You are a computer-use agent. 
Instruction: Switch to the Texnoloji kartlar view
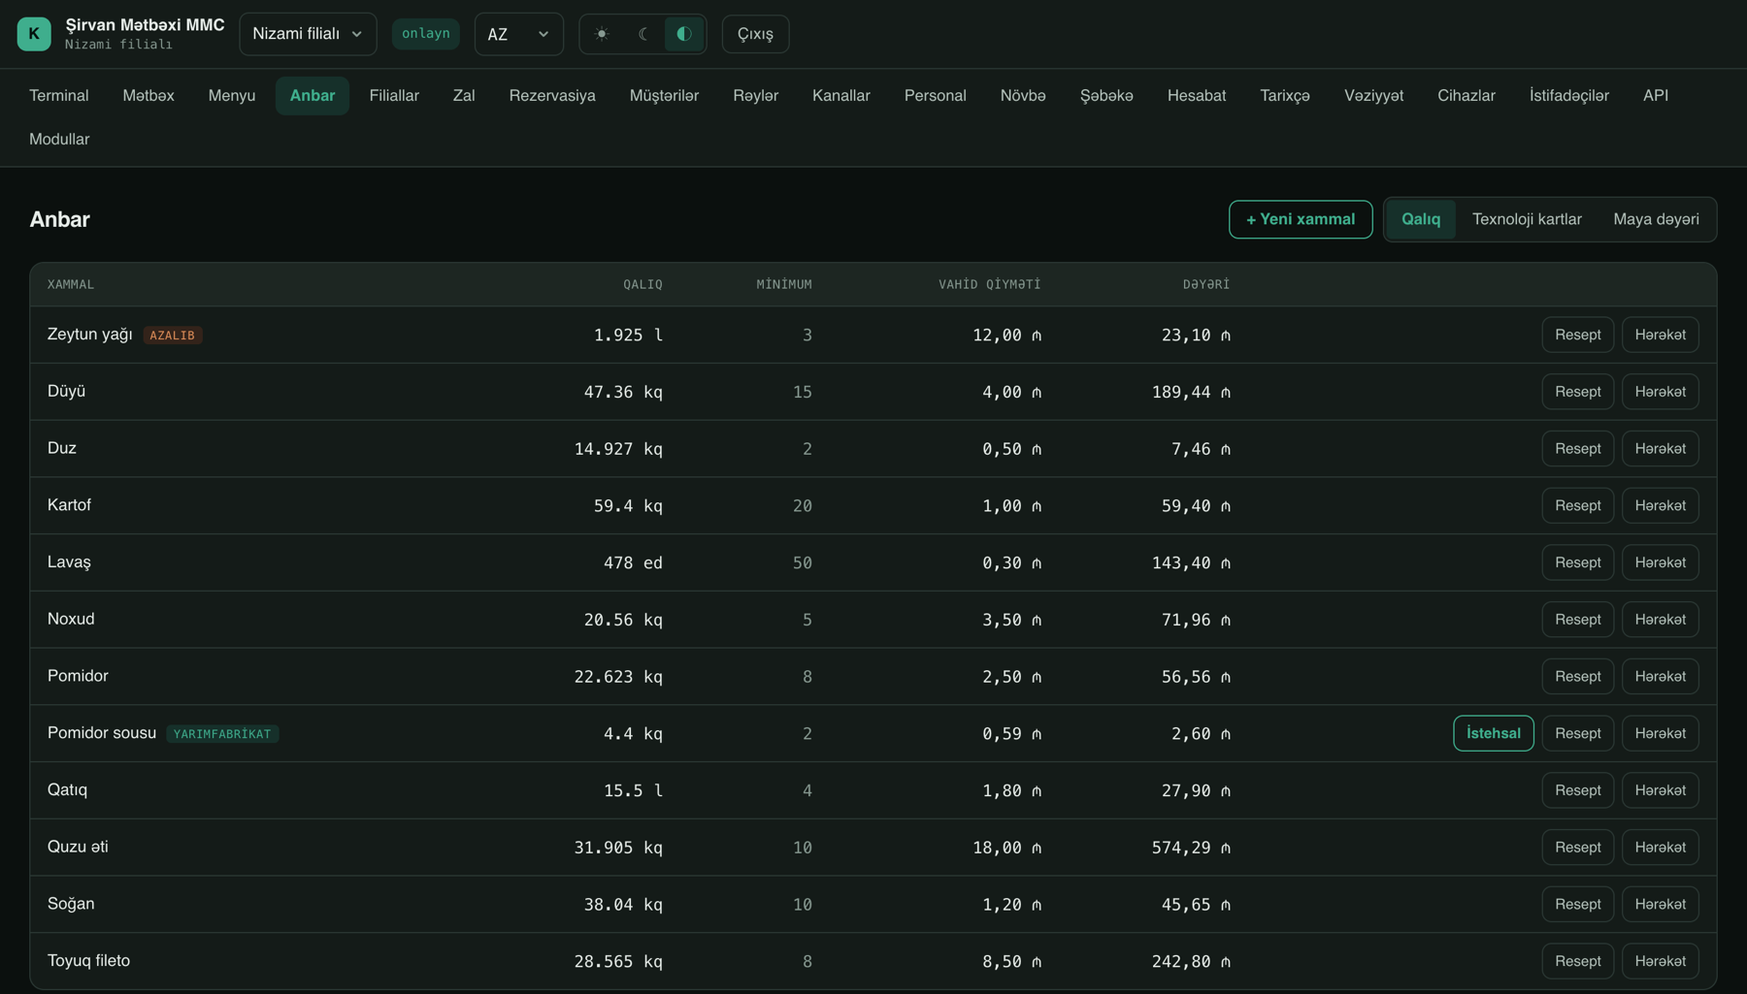click(x=1527, y=219)
